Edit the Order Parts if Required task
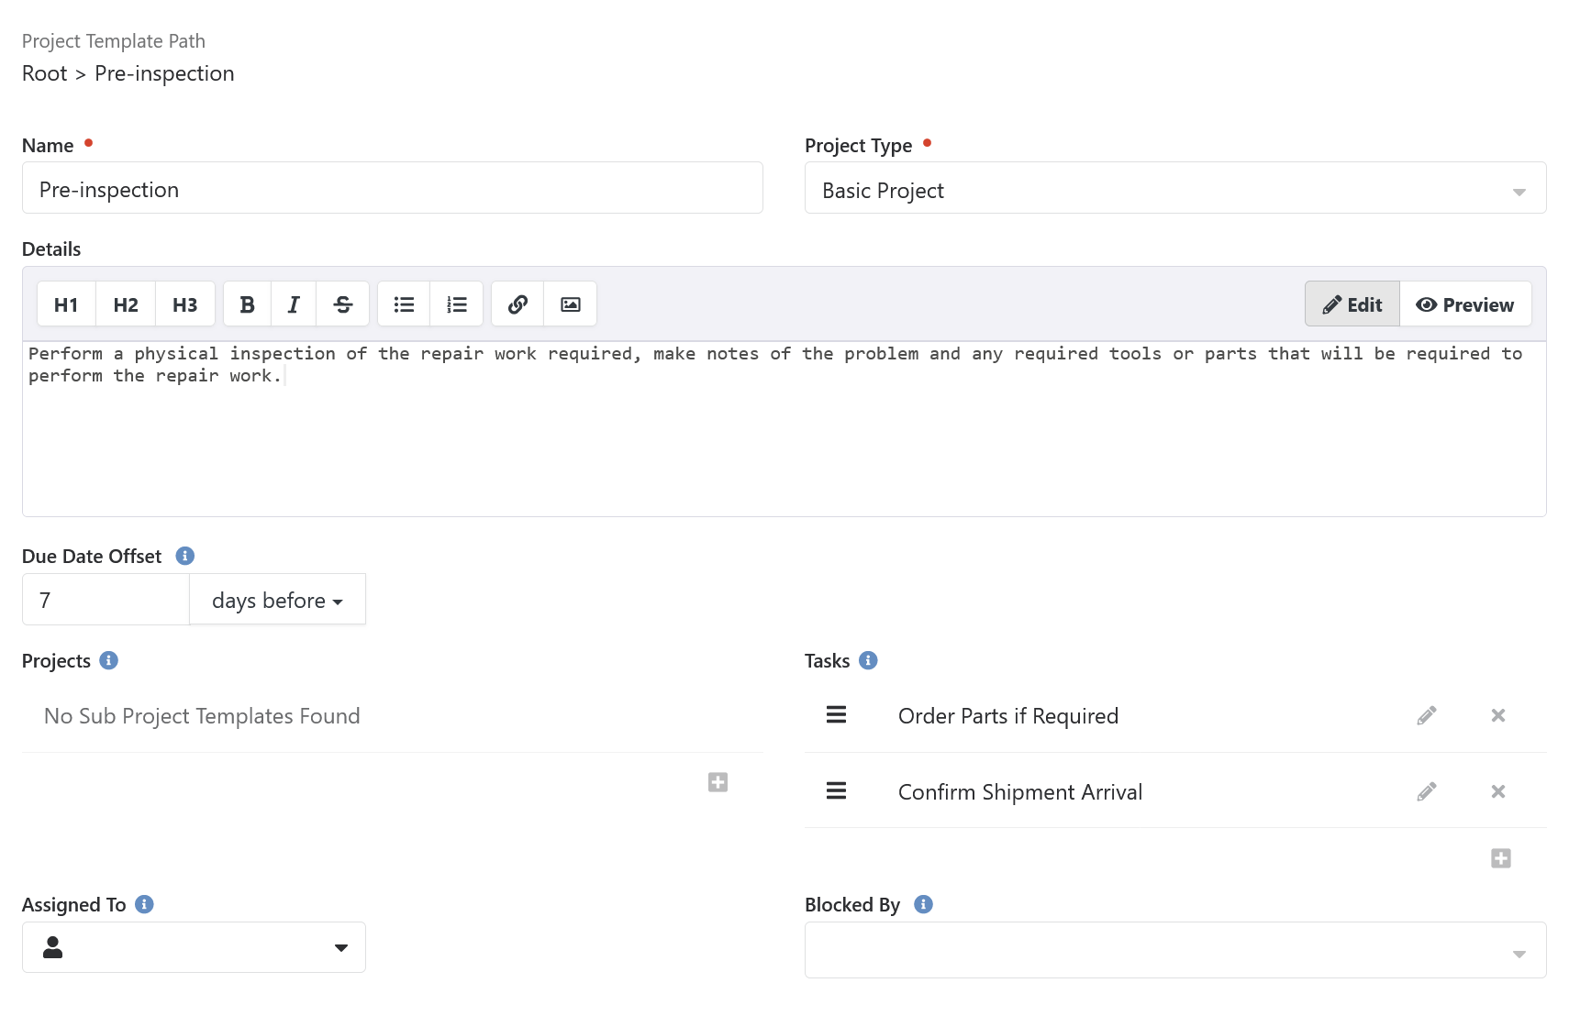Image resolution: width=1569 pixels, height=1016 pixels. pos(1426,715)
